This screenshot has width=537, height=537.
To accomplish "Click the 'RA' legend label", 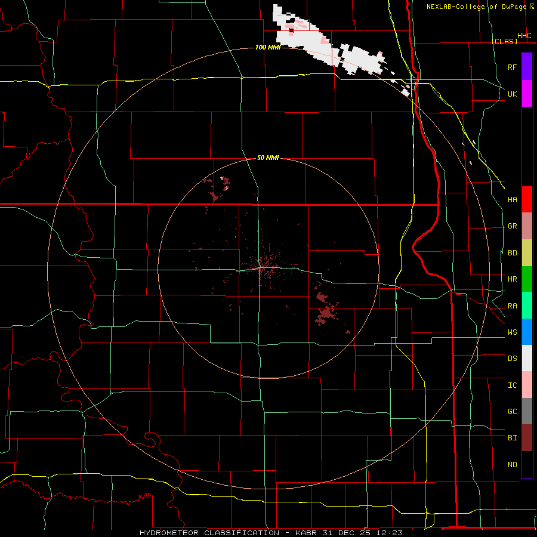I will [512, 306].
